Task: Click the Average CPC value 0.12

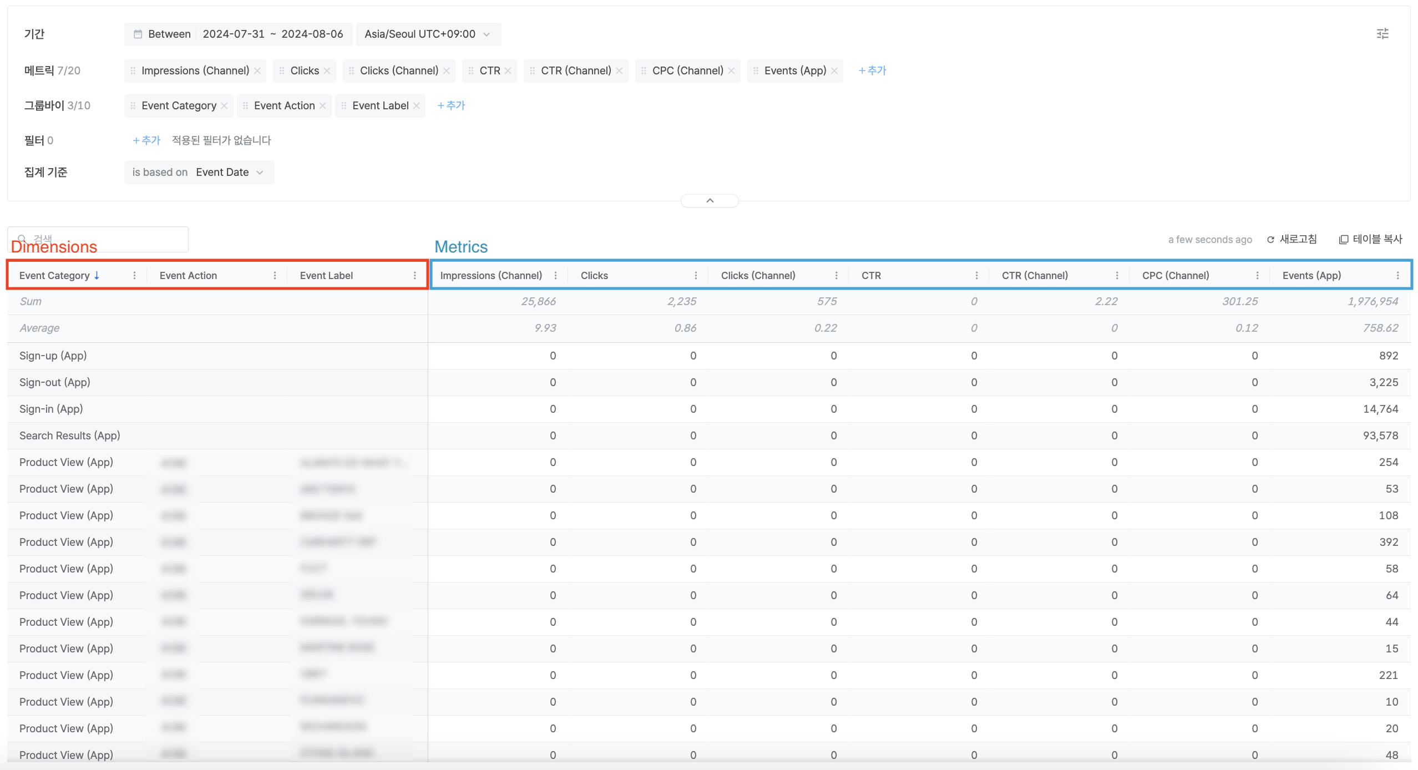Action: (1247, 328)
